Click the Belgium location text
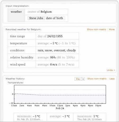This screenshot has height=122, width=119. click(46, 12)
